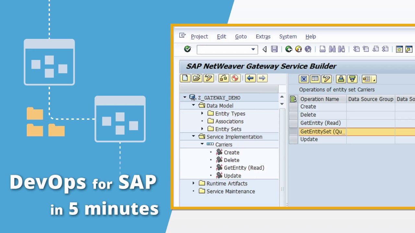Click the Next Page icon
Image resolution: width=415 pixels, height=233 pixels.
[375, 49]
